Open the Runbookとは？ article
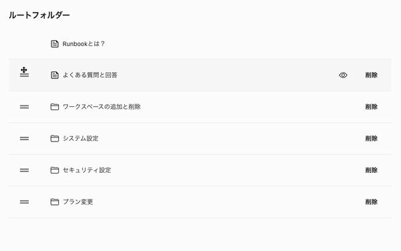 pyautogui.click(x=84, y=44)
